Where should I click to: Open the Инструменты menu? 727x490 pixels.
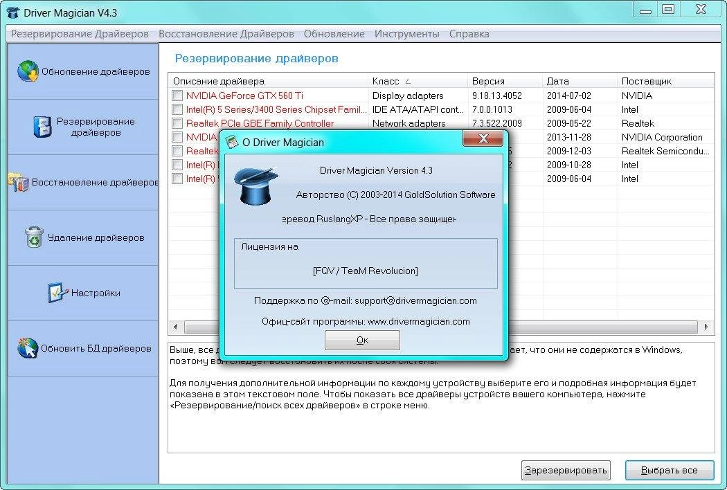click(x=407, y=34)
